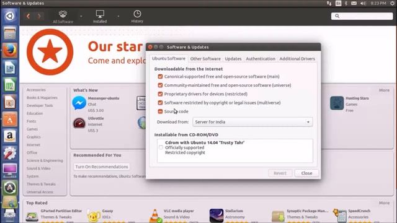Image resolution: width=397 pixels, height=223 pixels.
Task: Open Synaptic Package Manager icon
Action: 278,216
